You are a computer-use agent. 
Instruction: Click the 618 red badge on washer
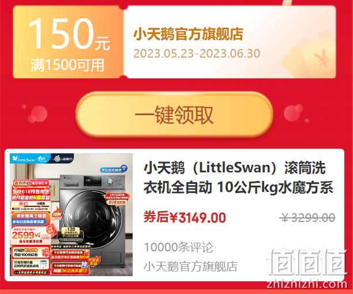(x=117, y=199)
